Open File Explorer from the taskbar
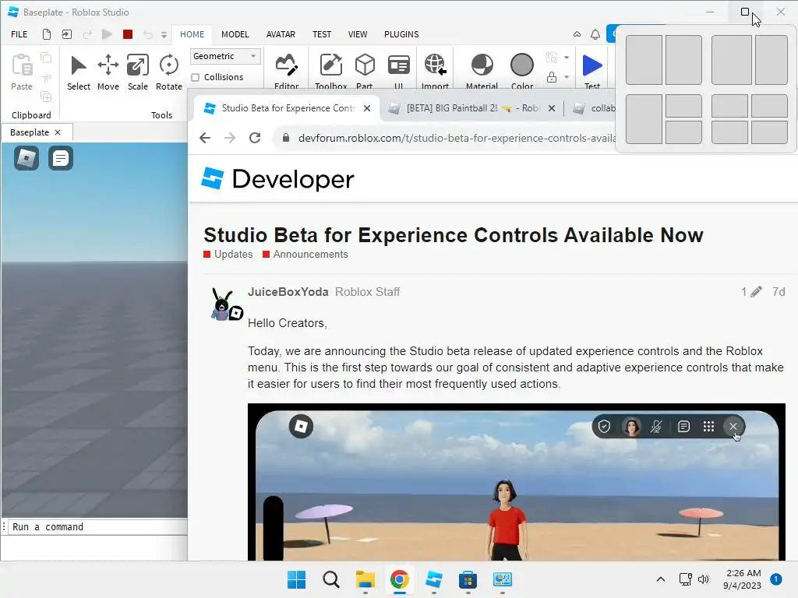Image resolution: width=798 pixels, height=598 pixels. (x=365, y=579)
